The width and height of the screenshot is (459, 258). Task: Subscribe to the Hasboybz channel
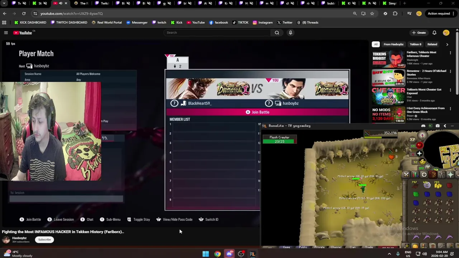[44, 240]
